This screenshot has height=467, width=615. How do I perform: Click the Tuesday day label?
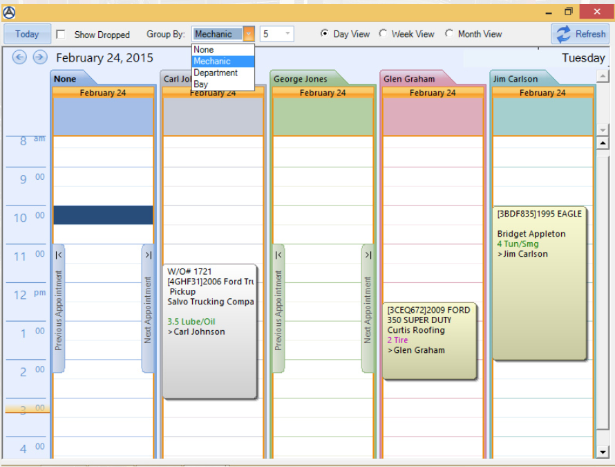pos(584,57)
